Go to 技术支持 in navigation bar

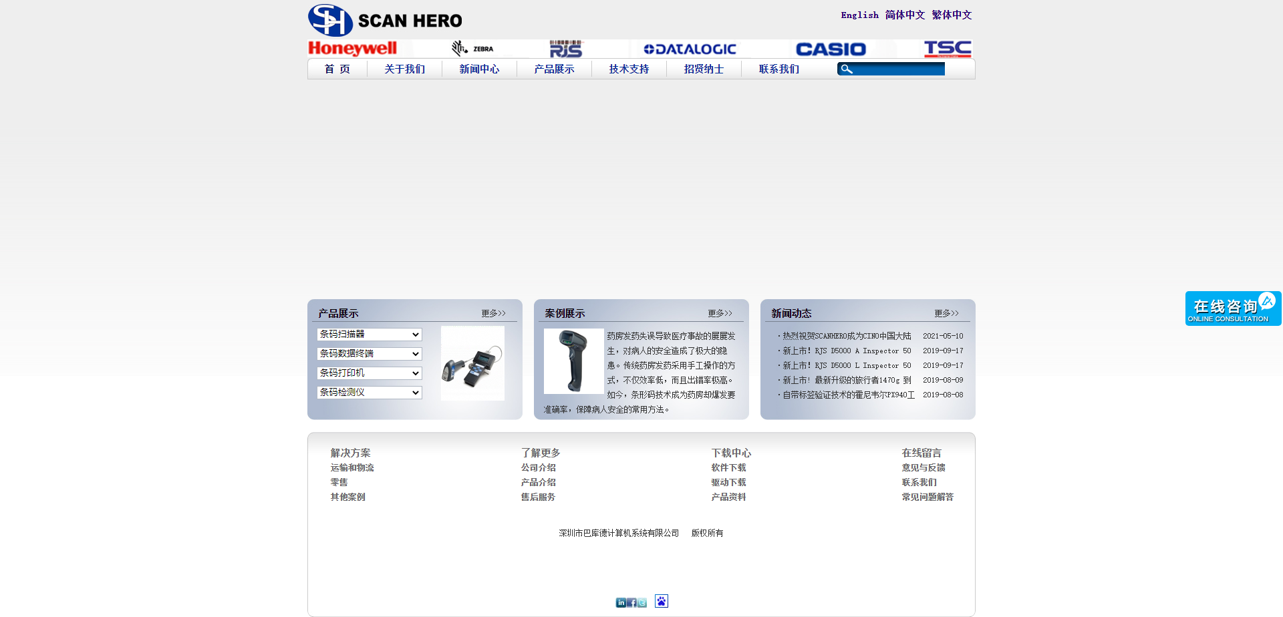629,69
